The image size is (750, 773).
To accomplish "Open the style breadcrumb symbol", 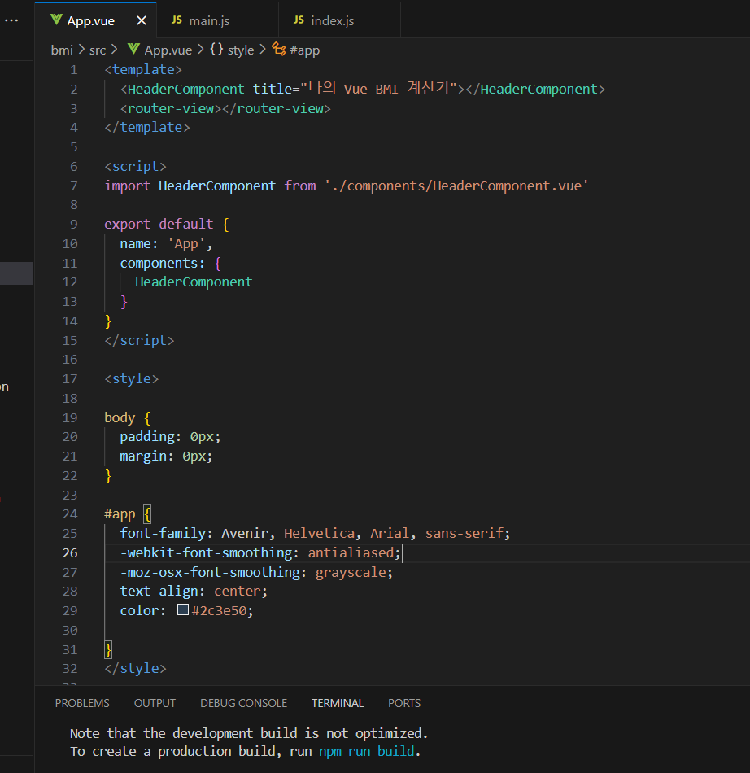I will pos(241,50).
